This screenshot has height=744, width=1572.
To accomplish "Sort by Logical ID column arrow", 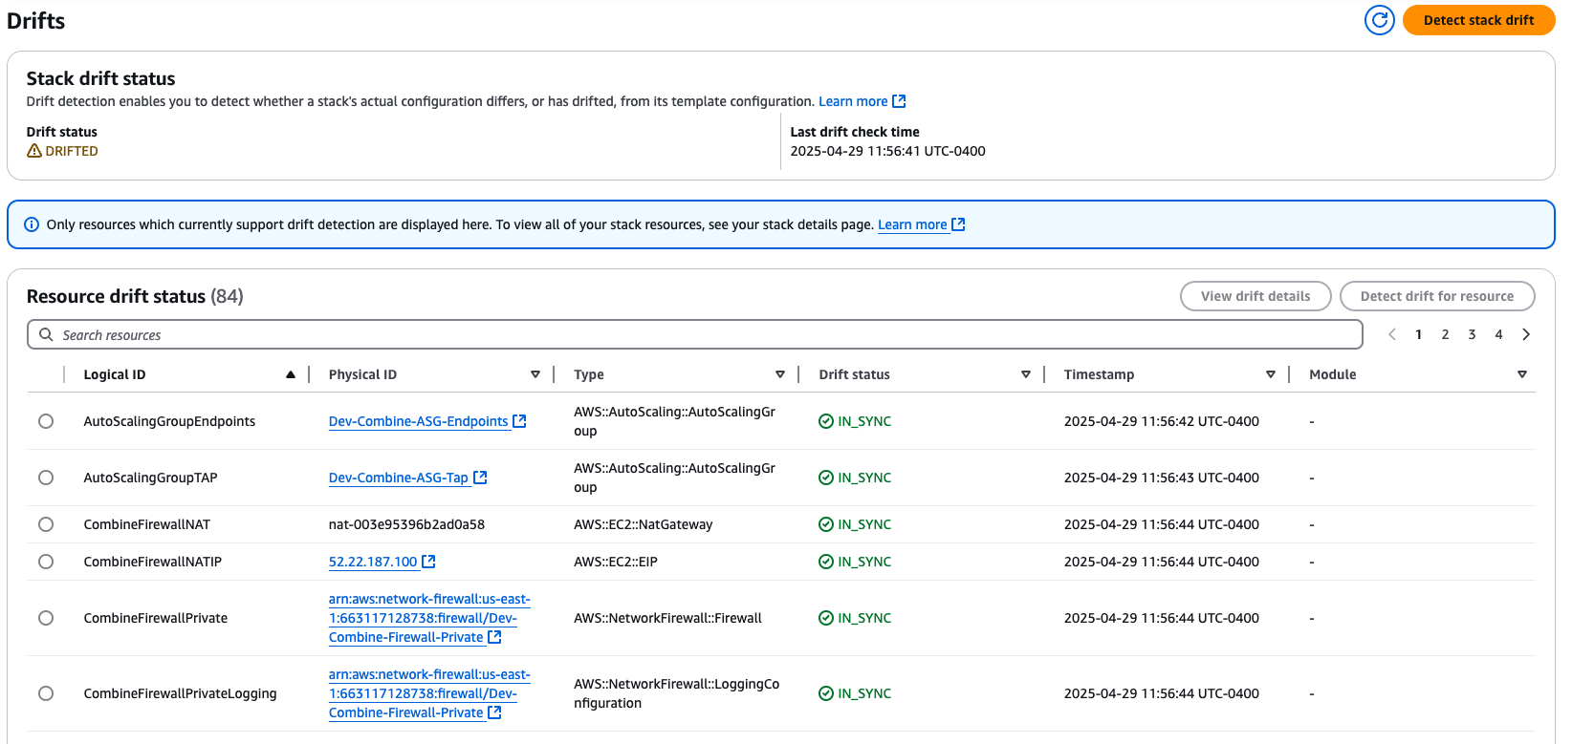I will click(291, 374).
